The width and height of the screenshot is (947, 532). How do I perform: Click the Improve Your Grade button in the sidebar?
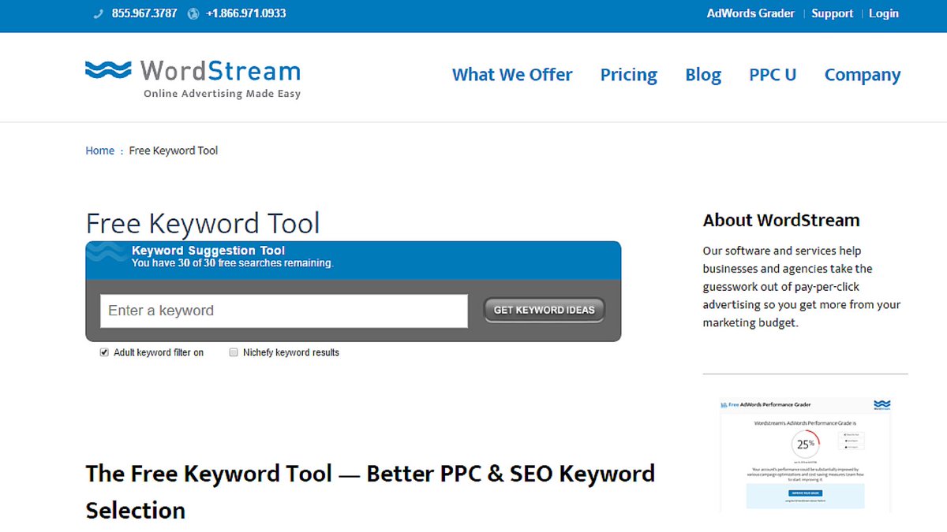[806, 493]
